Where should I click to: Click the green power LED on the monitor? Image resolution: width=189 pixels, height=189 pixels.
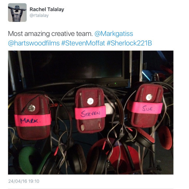point(115,83)
